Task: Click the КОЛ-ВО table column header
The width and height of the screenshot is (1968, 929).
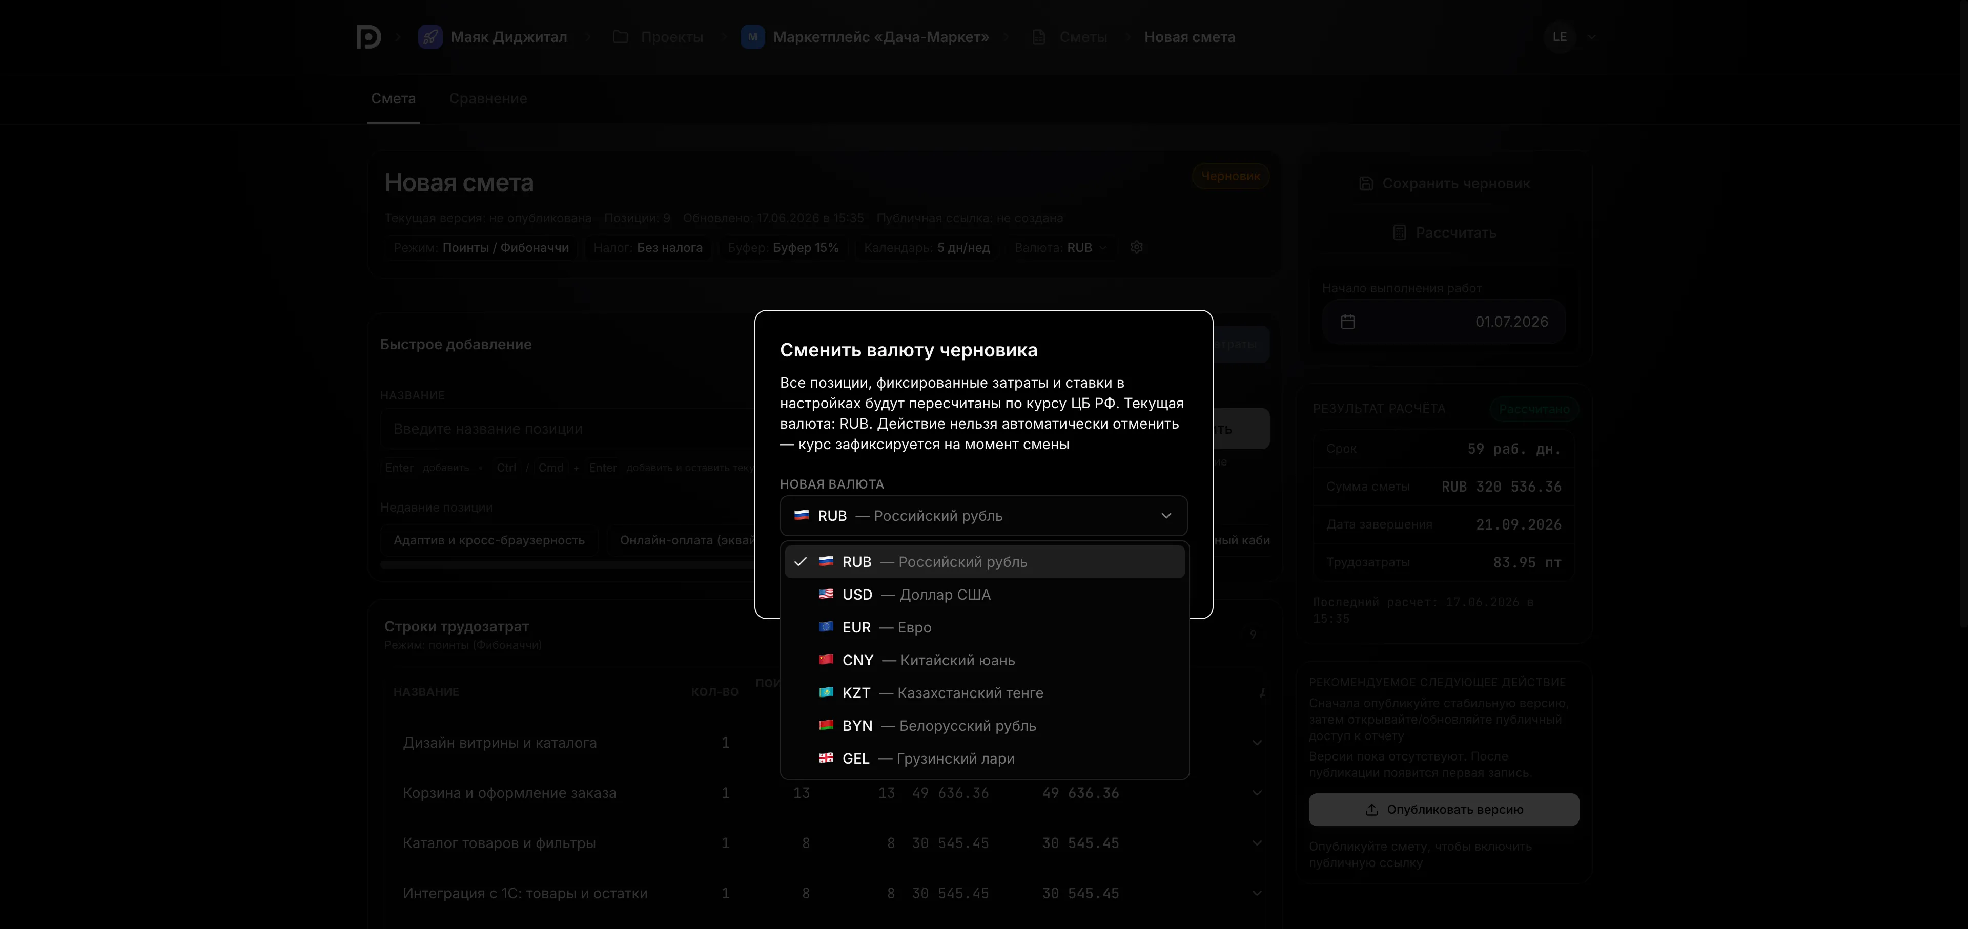Action: (x=715, y=692)
